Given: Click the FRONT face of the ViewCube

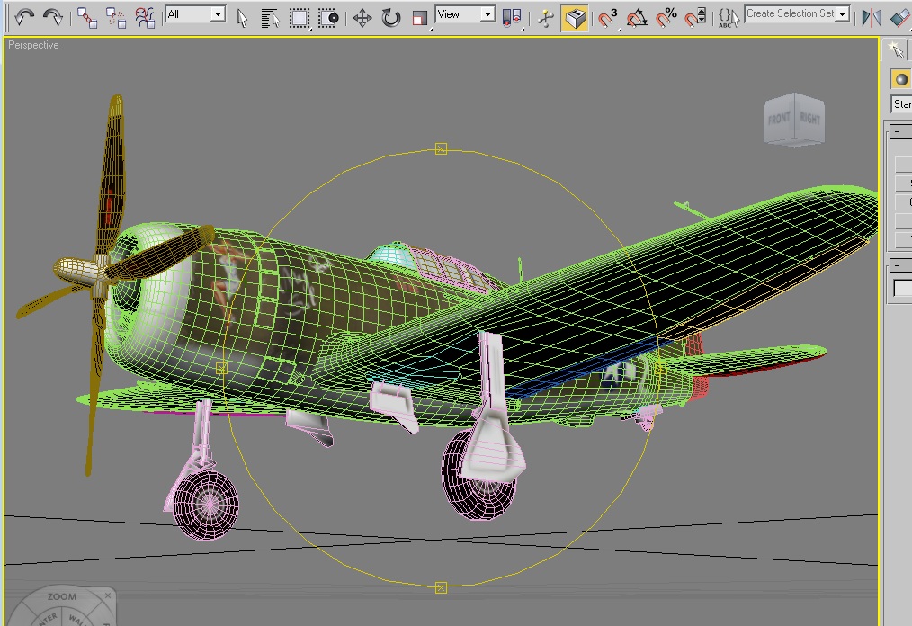Looking at the screenshot, I should click(x=780, y=119).
